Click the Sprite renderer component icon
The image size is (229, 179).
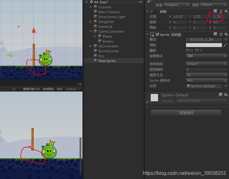pyautogui.click(x=152, y=35)
